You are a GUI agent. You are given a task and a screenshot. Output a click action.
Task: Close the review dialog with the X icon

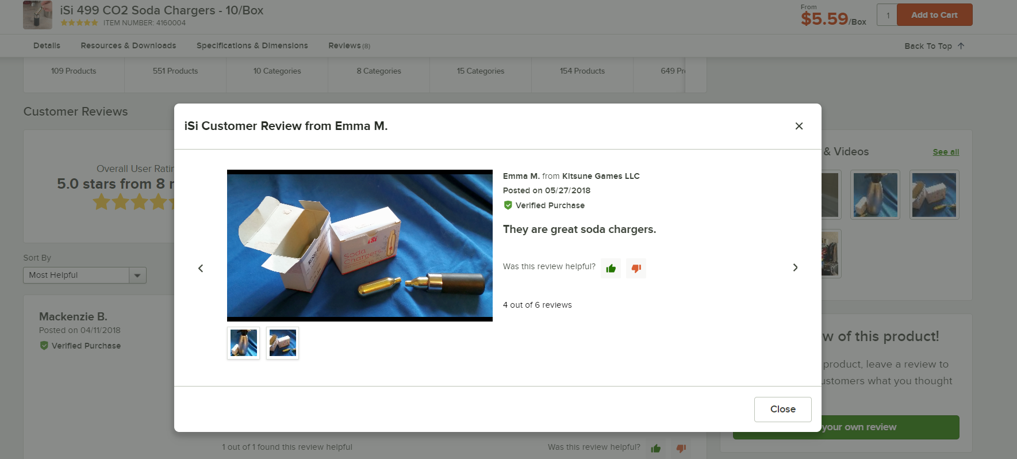pyautogui.click(x=799, y=126)
